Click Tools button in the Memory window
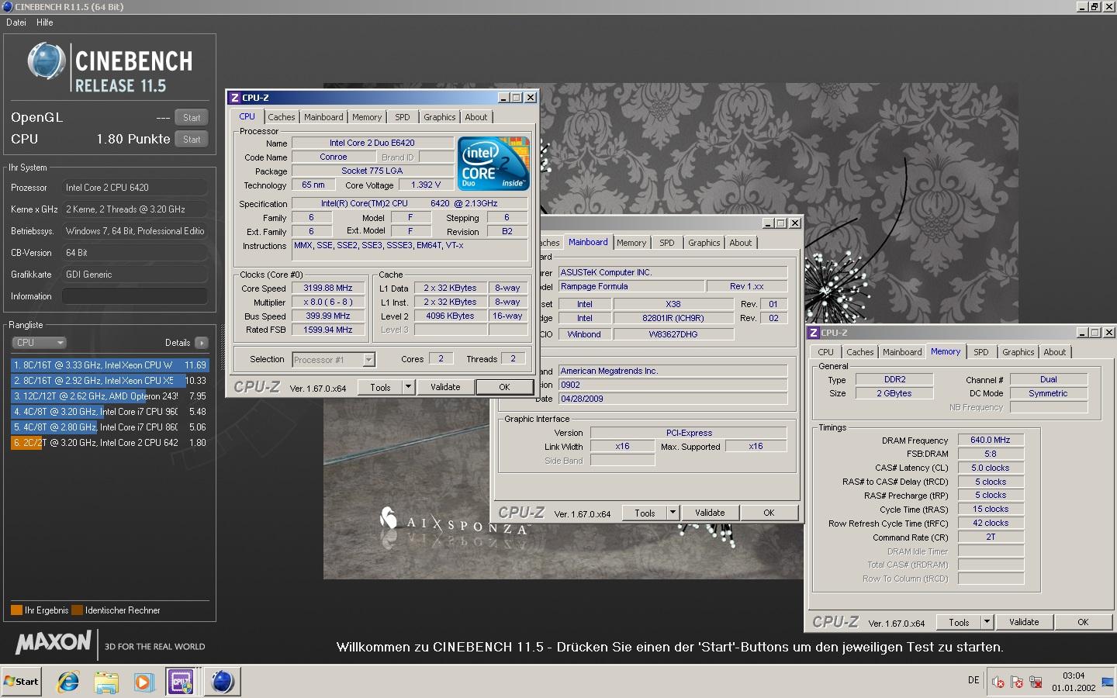The image size is (1117, 698). coord(959,622)
